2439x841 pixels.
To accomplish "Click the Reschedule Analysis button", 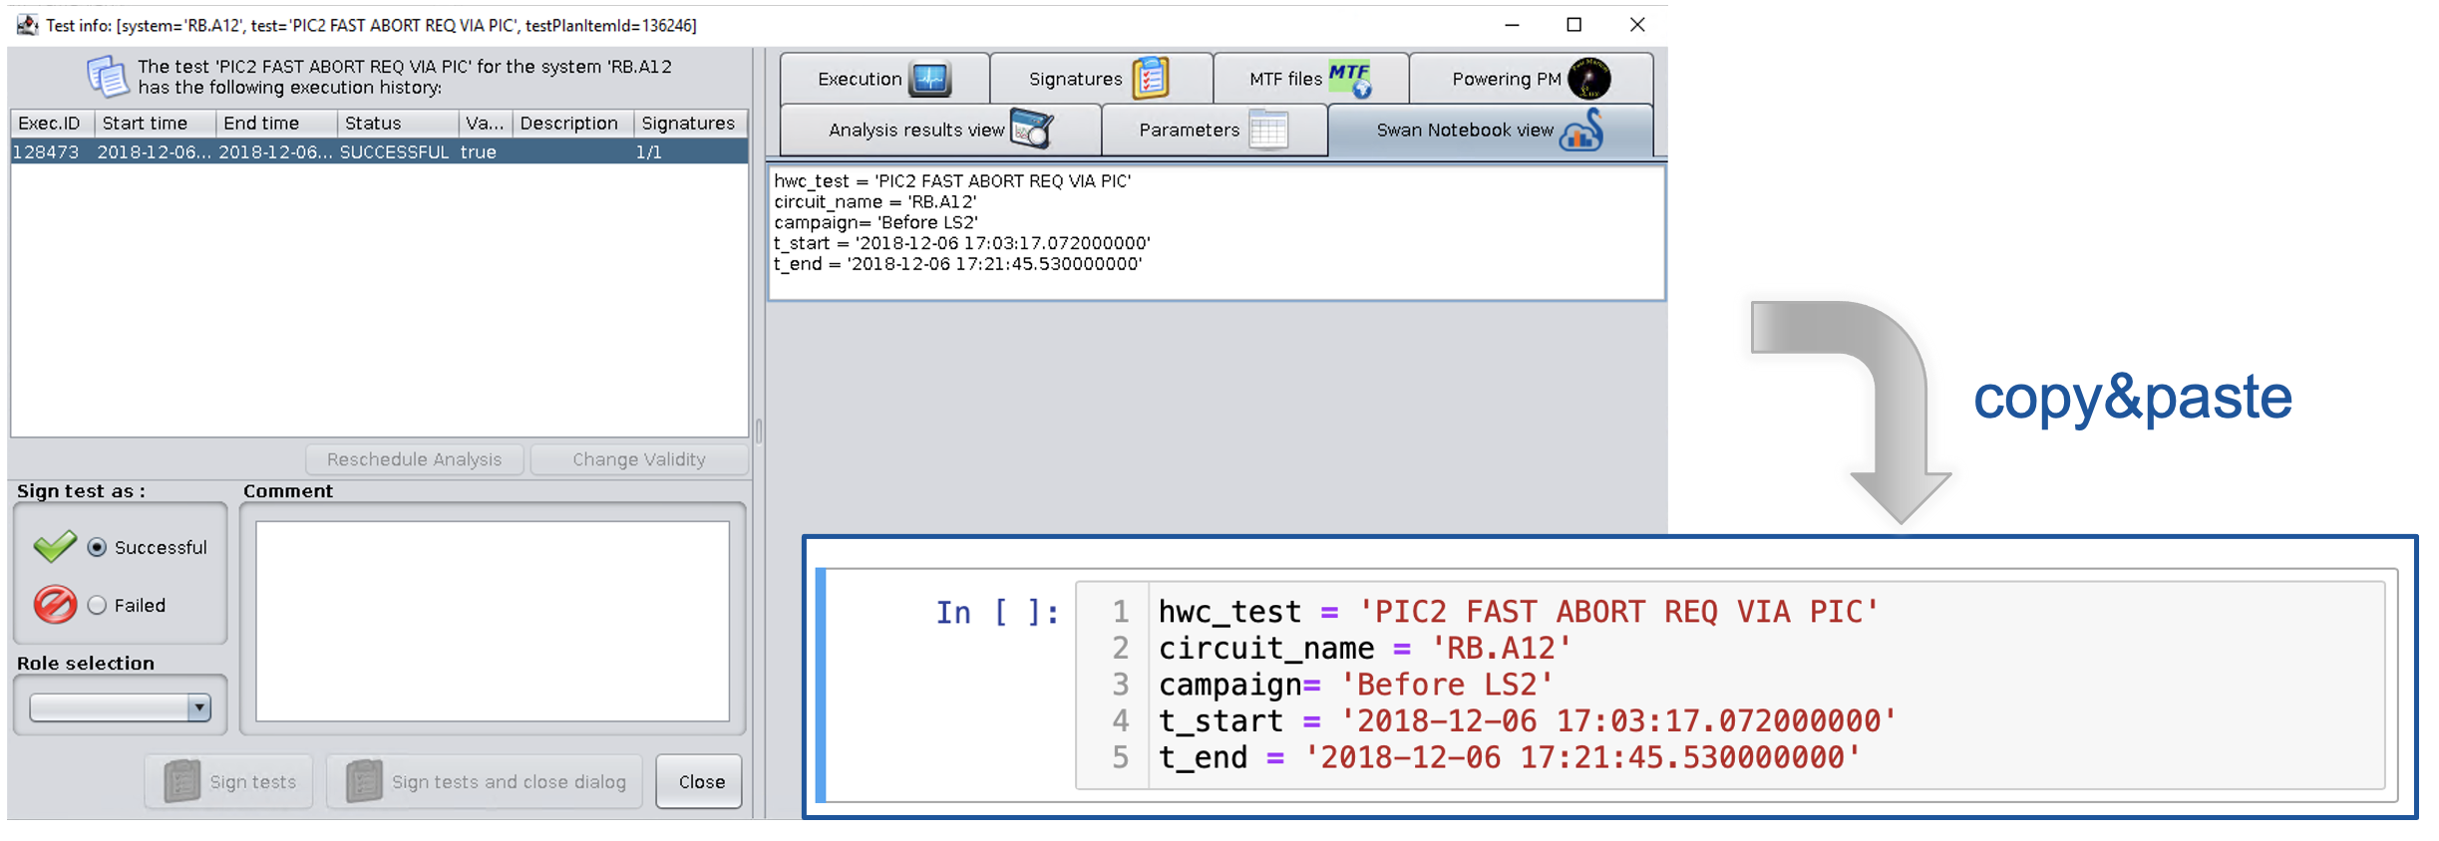I will [x=414, y=459].
